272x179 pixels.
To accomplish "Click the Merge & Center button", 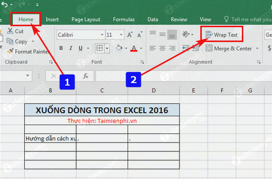I will (x=228, y=48).
